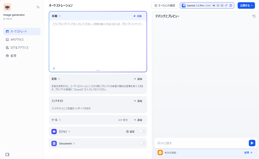Viewport: 259px width, 159px height.
Task: Click the エージェント設定 button
Action: coord(165,5)
